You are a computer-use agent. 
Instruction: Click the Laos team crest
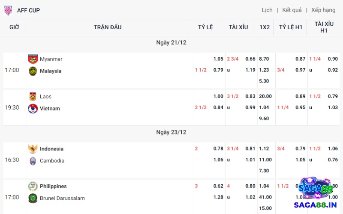[x=33, y=97]
